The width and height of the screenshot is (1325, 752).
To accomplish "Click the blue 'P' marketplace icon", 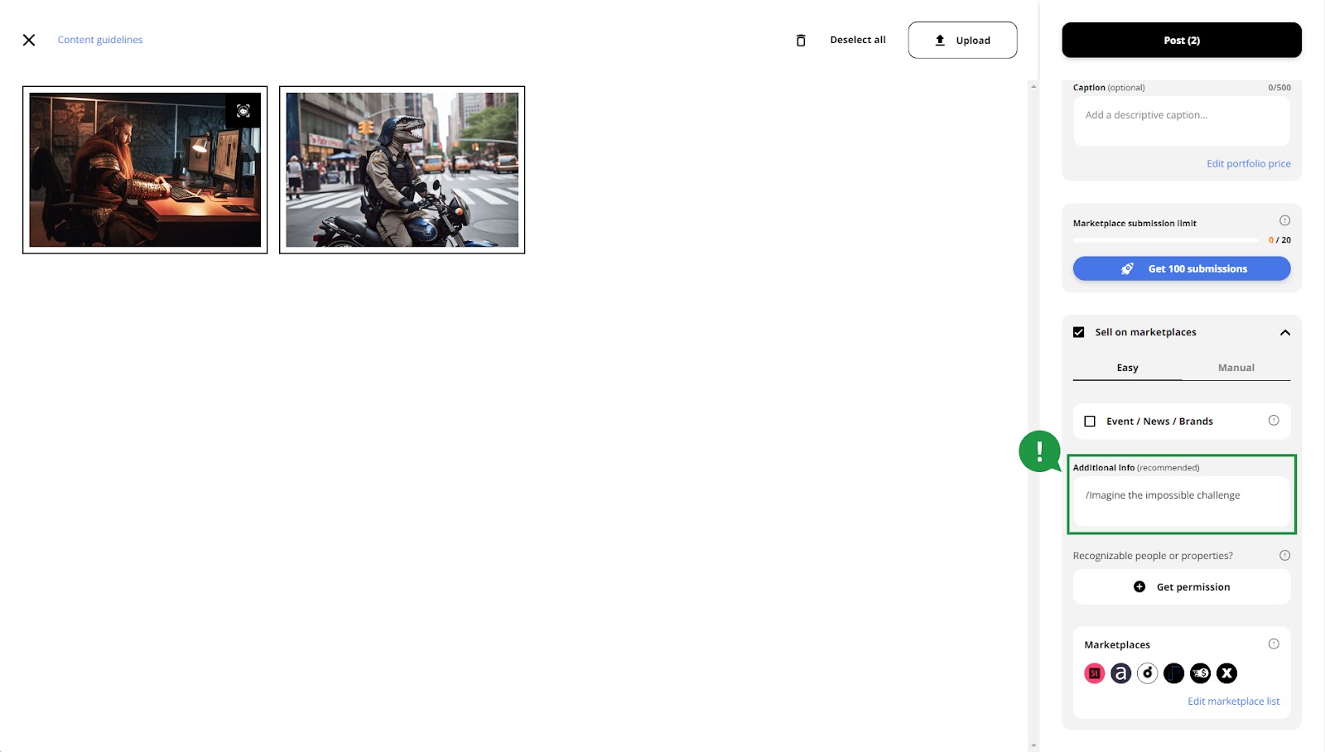I will (1174, 673).
